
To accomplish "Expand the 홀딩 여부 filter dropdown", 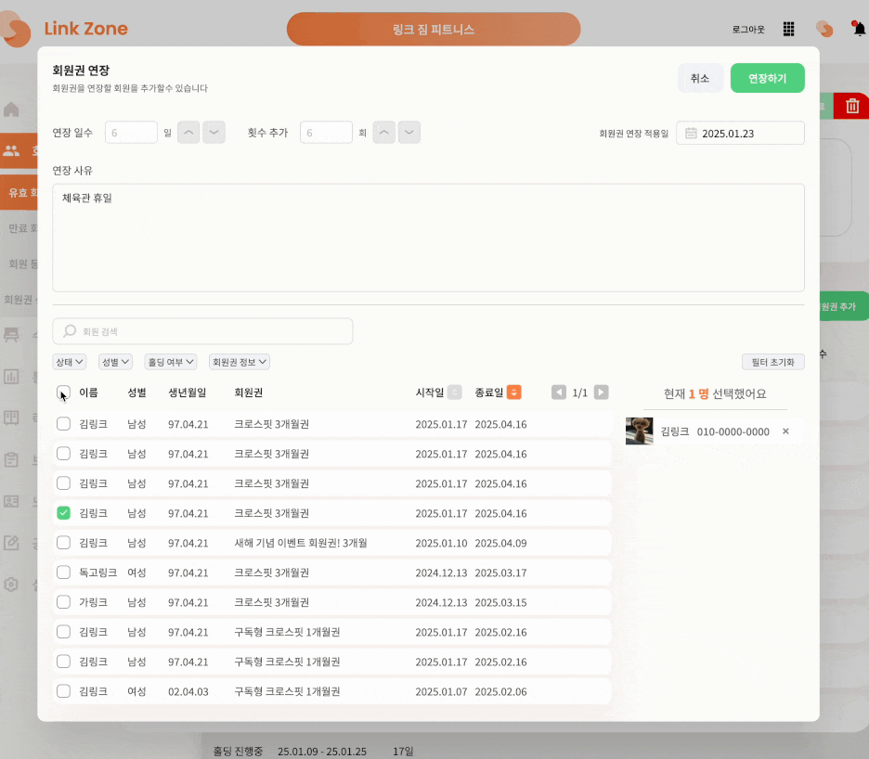I will pyautogui.click(x=171, y=362).
